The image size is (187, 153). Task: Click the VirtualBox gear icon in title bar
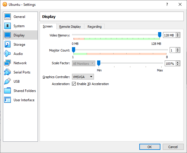pyautogui.click(x=5, y=4)
